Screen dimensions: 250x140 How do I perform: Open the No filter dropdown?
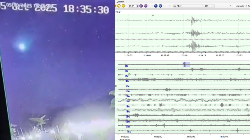coord(188,6)
